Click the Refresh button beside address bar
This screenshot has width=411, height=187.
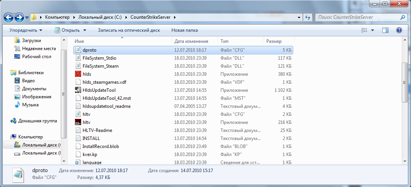pos(308,18)
